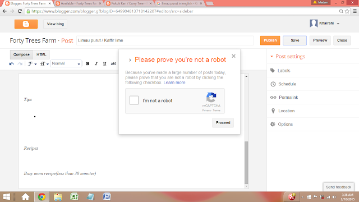Viewport: 359px width, 202px height.
Task: Click the editor scrollbar thumb
Action: point(246,163)
